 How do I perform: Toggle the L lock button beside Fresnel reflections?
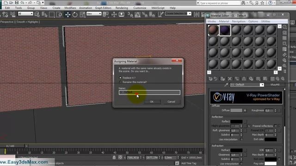249,126
